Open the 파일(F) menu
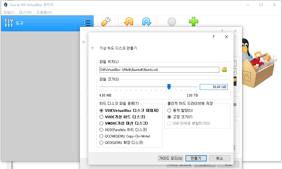282x169 pixels. tap(9, 13)
